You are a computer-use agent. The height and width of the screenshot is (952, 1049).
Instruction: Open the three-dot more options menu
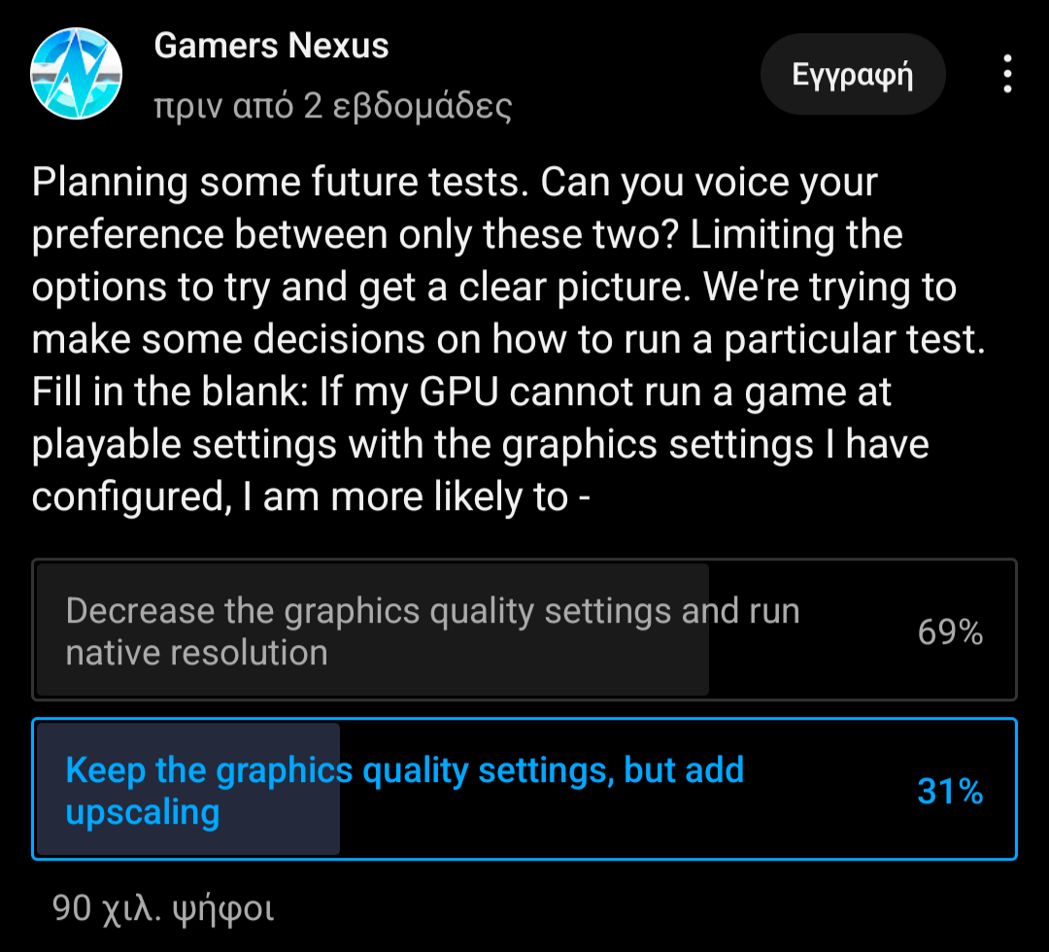tap(1008, 74)
